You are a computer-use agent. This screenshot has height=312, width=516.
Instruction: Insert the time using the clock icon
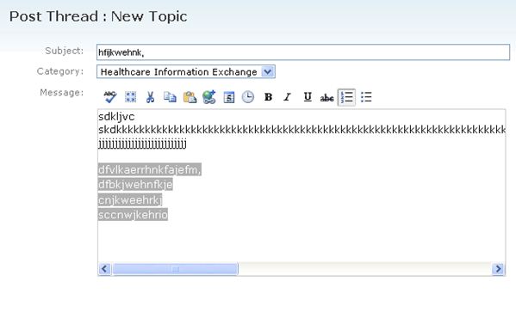pos(248,97)
